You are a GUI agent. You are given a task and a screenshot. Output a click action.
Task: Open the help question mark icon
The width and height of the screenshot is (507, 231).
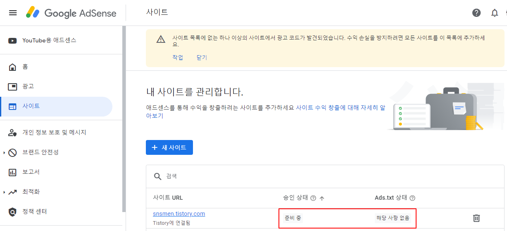(476, 13)
